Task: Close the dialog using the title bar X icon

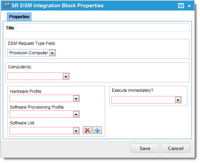Action: tap(181, 6)
